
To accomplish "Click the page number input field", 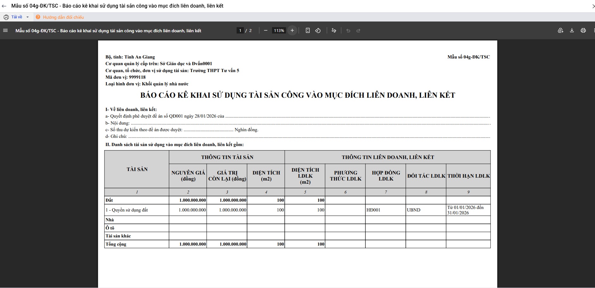I will click(x=240, y=31).
